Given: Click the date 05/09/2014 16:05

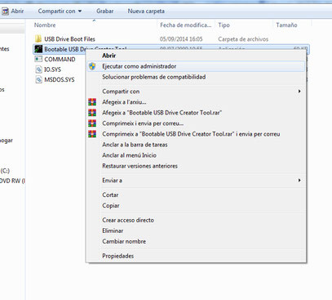Looking at the screenshot, I should (x=181, y=39).
